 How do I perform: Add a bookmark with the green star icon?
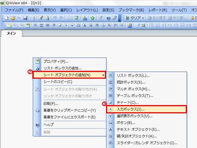pos(92,18)
